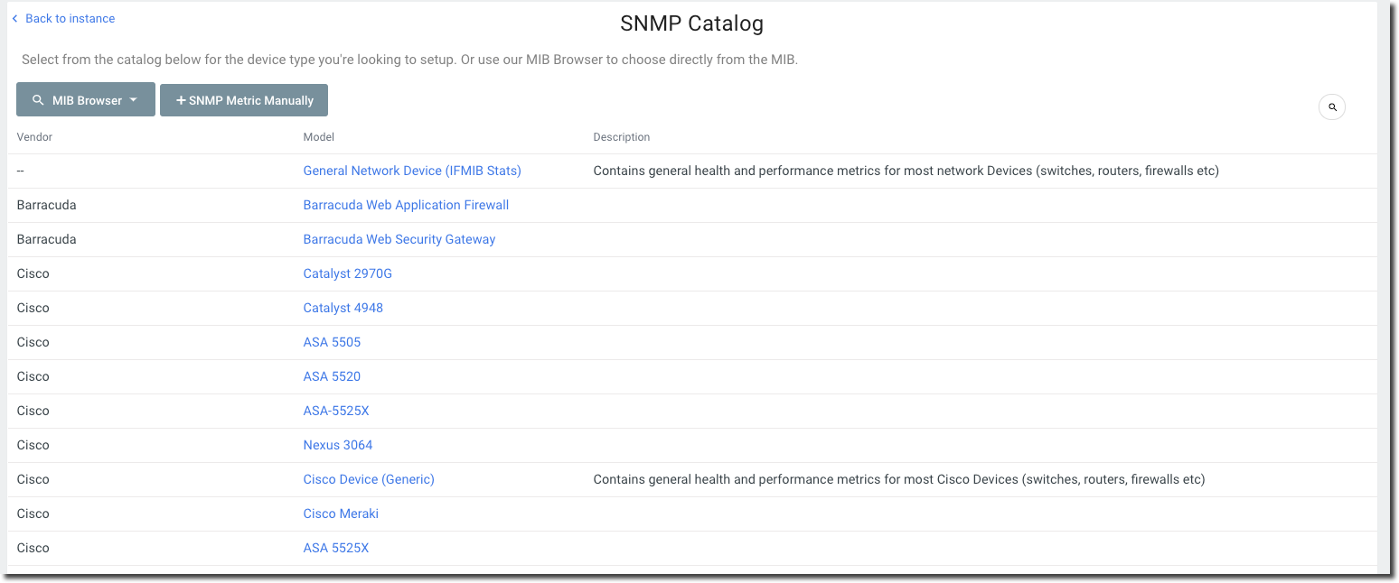
Task: Open the ASA-5525X model link
Action: [x=336, y=411]
